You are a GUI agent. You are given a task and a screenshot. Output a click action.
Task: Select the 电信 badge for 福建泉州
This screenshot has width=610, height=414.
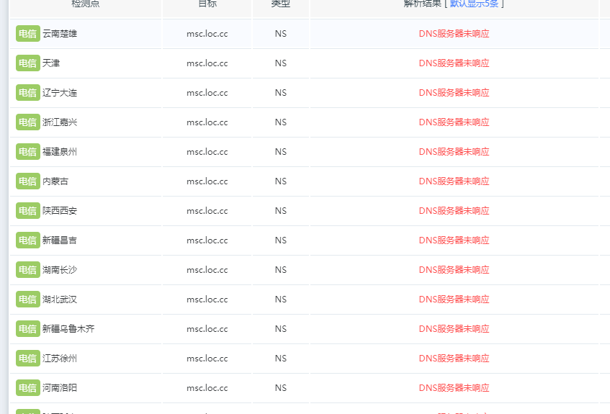point(28,152)
